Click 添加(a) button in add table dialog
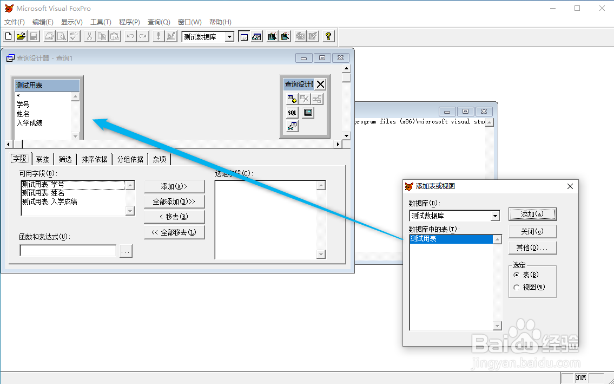This screenshot has height=384, width=614. point(532,214)
